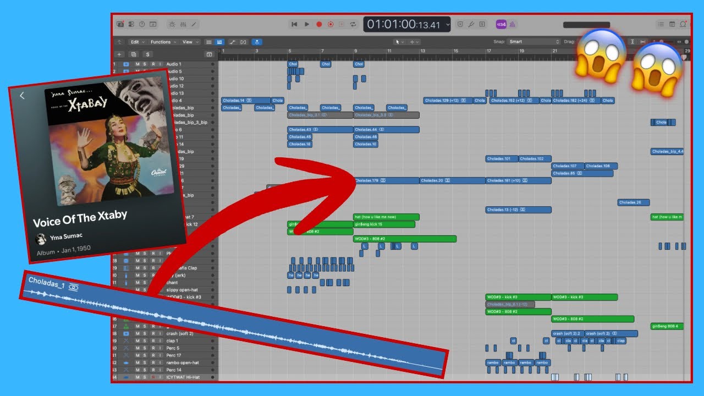Open the LCD display mode dropdown arrow

pos(447,24)
